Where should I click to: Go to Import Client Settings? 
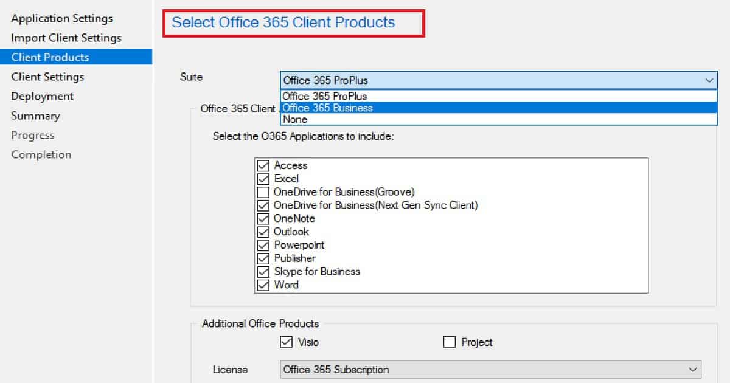tap(66, 38)
